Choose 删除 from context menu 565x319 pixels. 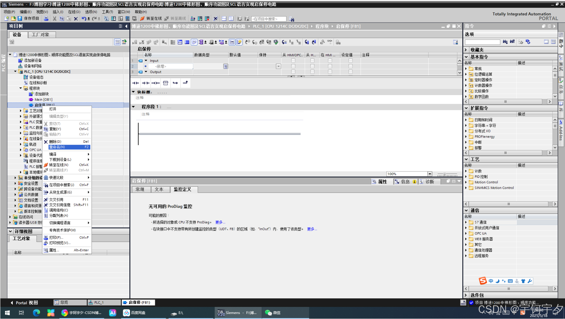click(67, 142)
